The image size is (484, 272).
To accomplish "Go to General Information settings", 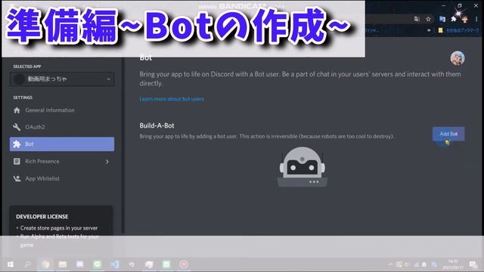I will [62, 110].
